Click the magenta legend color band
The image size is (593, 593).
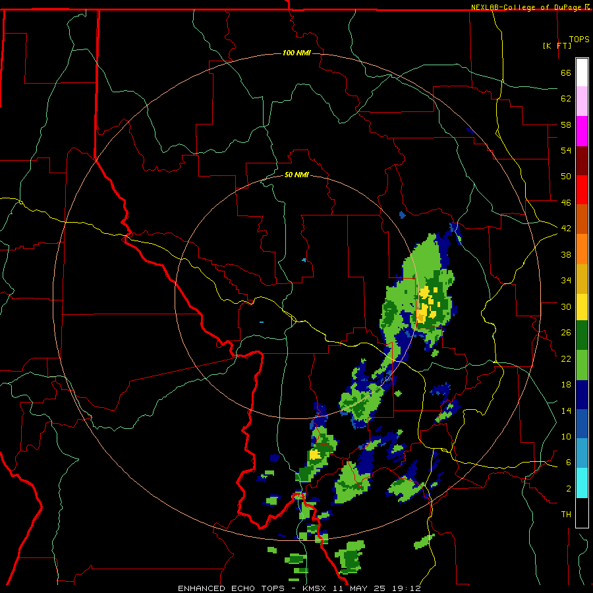pos(582,131)
